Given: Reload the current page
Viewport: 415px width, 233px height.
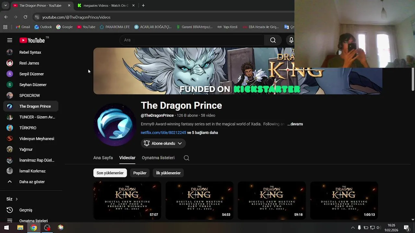Looking at the screenshot, I should 25,17.
